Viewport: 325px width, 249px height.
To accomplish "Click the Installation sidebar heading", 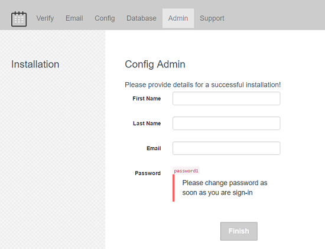I will pos(35,64).
